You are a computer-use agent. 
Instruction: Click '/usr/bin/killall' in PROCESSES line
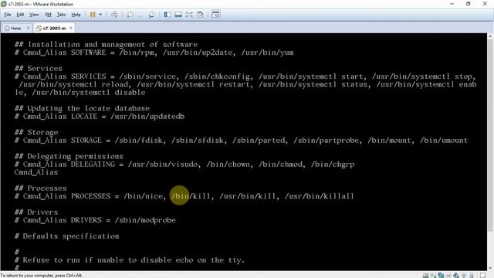pyautogui.click(x=320, y=196)
